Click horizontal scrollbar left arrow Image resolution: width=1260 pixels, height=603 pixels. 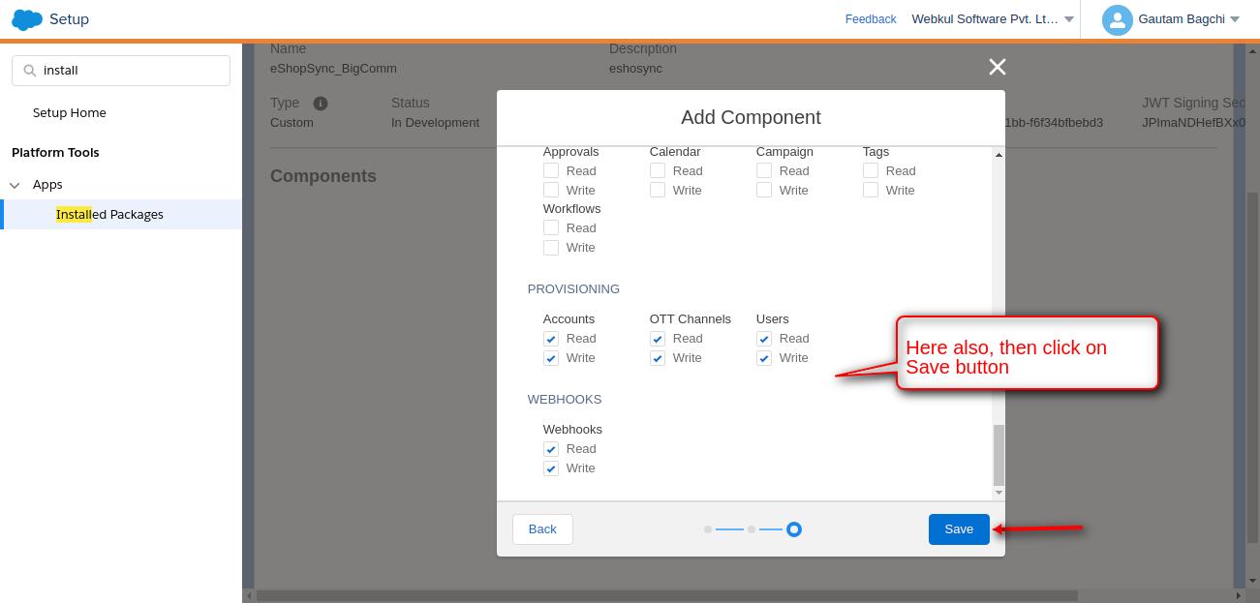pyautogui.click(x=249, y=596)
